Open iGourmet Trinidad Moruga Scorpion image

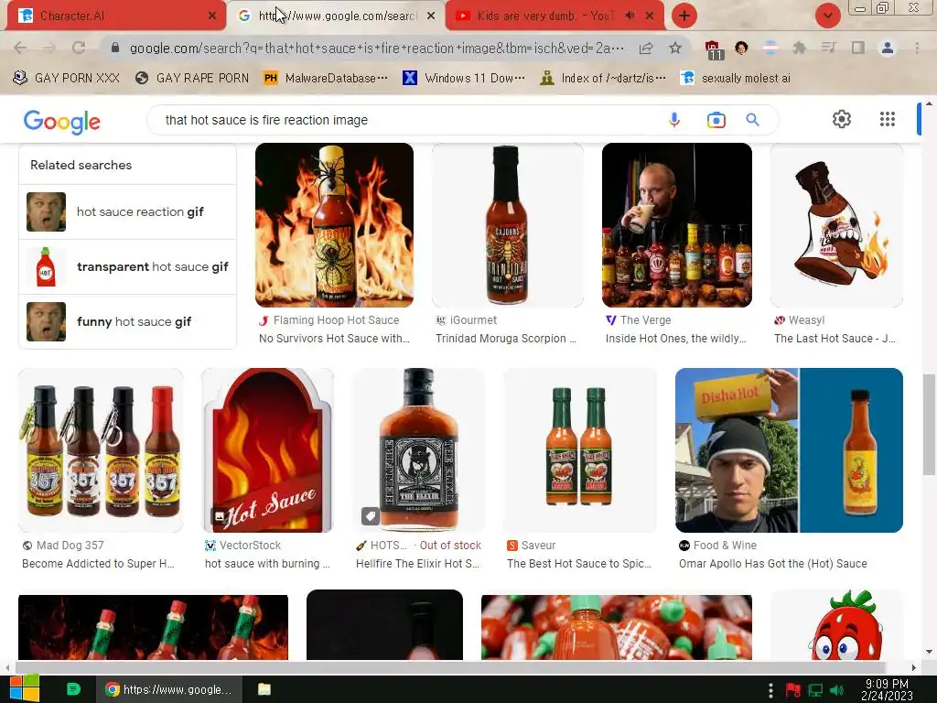coord(507,225)
